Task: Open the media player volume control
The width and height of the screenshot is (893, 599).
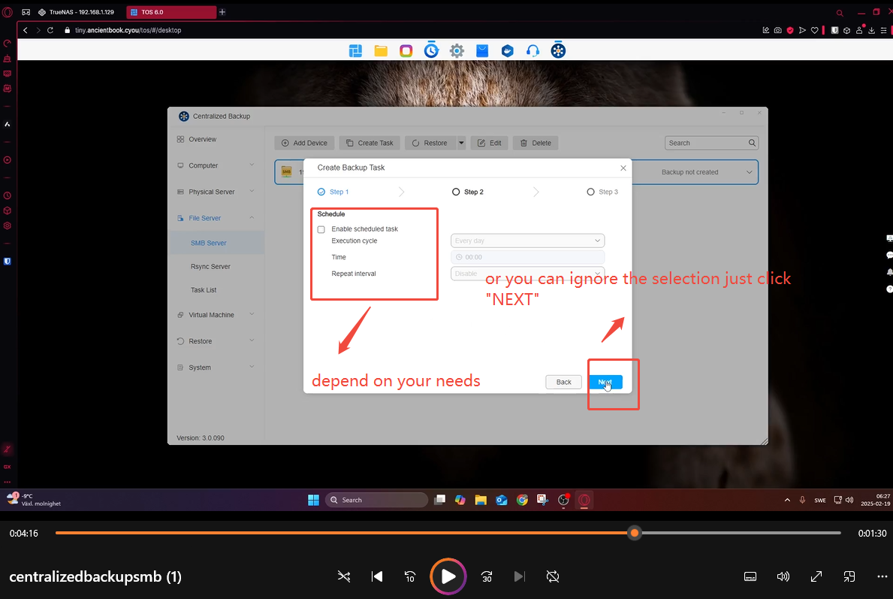Action: tap(783, 576)
